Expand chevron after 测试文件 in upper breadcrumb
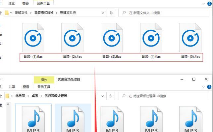 tap(31, 13)
